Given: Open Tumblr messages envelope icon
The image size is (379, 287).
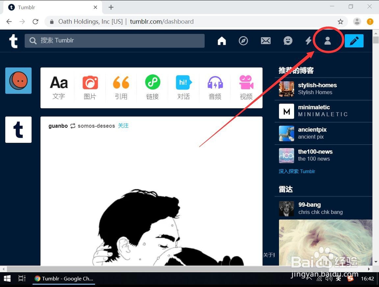Looking at the screenshot, I should (265, 41).
